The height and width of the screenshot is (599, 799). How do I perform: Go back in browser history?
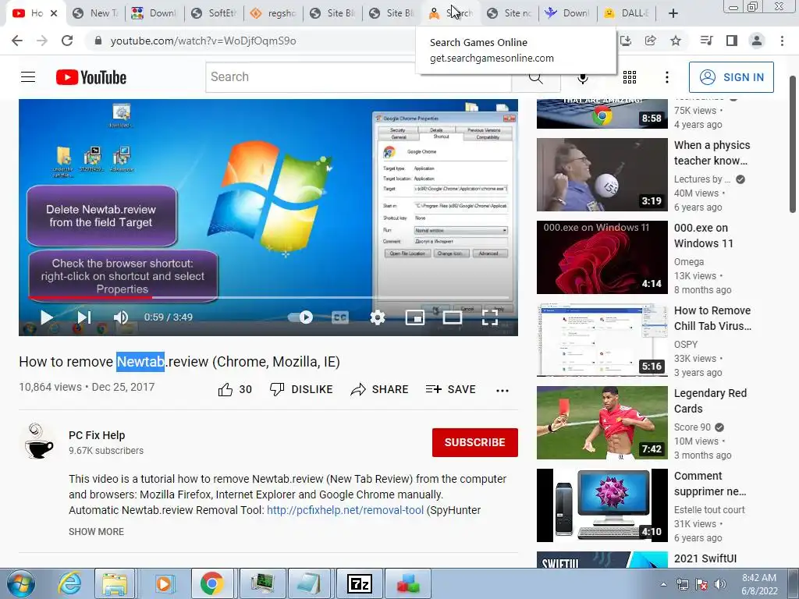coord(17,41)
